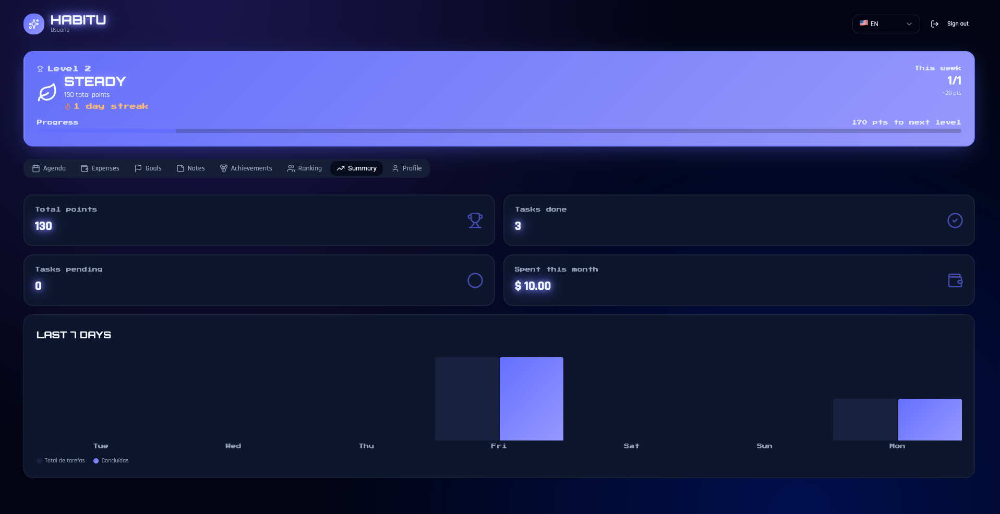Open the EN language dropdown
The image size is (1000, 514).
coord(886,24)
